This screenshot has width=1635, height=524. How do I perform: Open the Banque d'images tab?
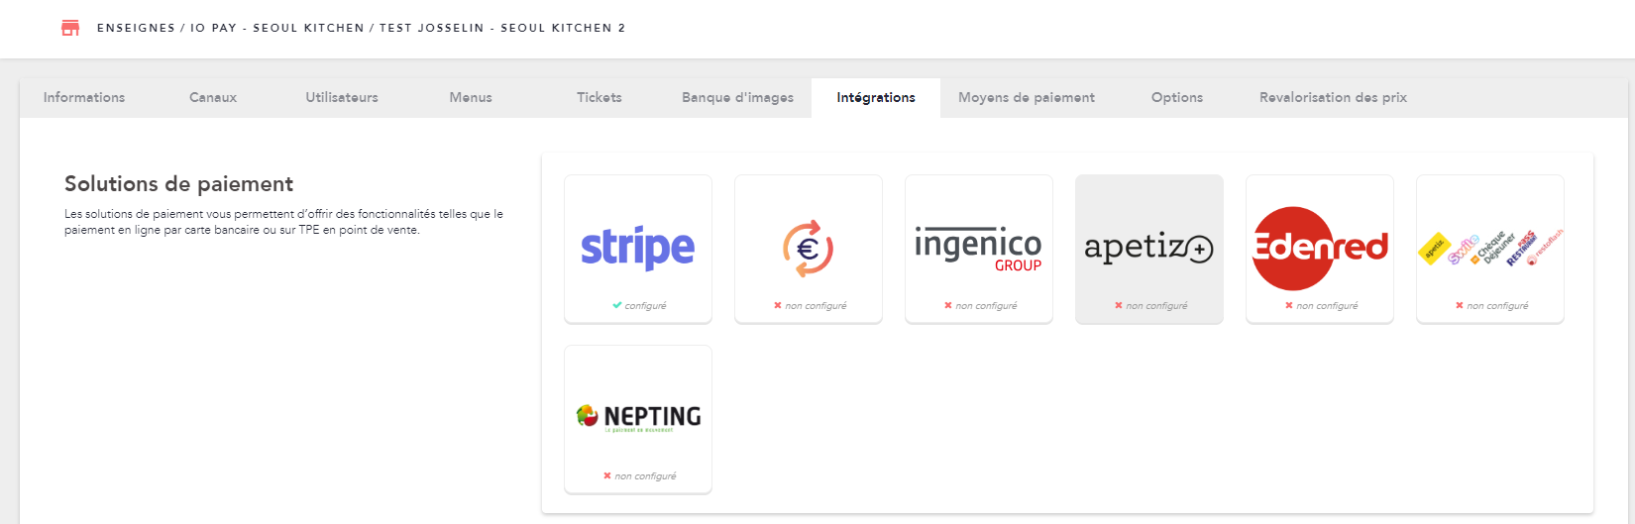(x=737, y=97)
